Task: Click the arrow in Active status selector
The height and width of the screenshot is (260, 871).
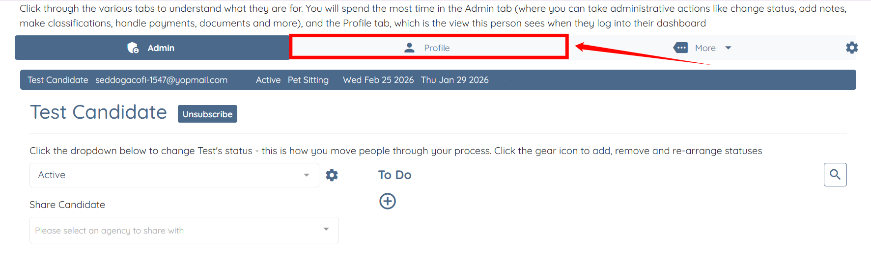Action: click(307, 175)
